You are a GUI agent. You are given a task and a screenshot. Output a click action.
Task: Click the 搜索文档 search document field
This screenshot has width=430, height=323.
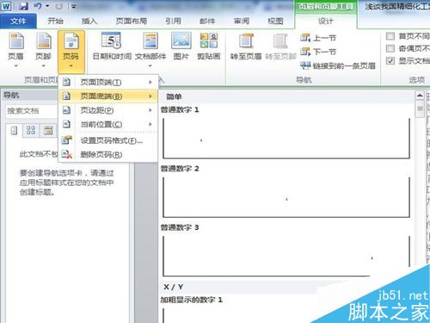click(x=32, y=111)
